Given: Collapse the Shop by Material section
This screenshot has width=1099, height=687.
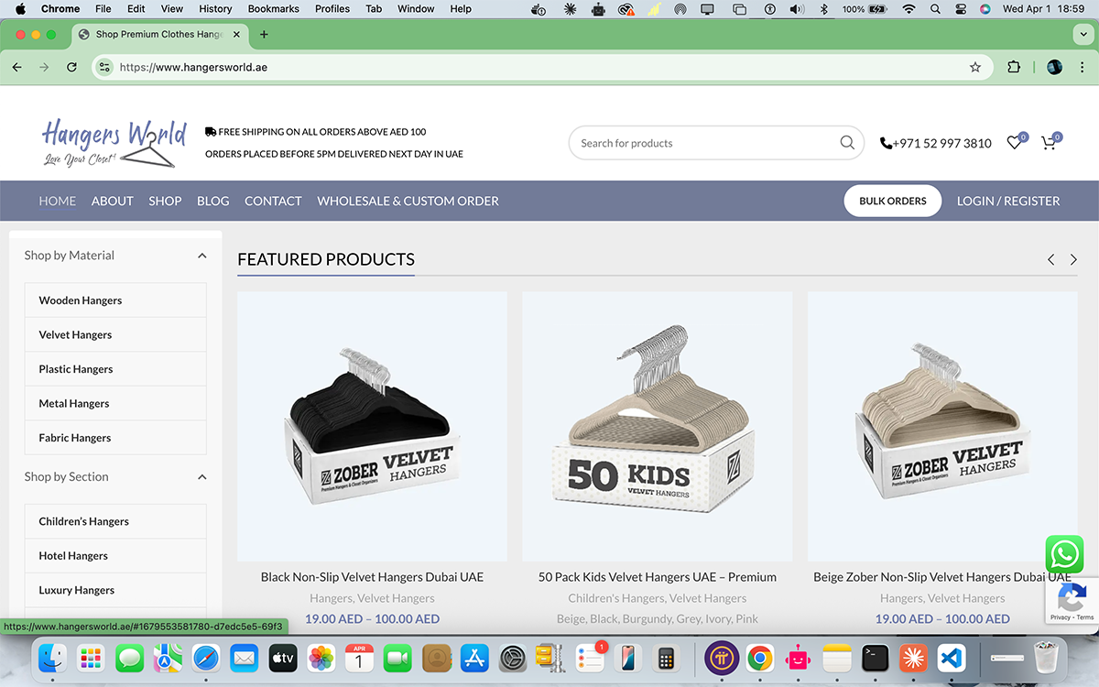Looking at the screenshot, I should 201,256.
